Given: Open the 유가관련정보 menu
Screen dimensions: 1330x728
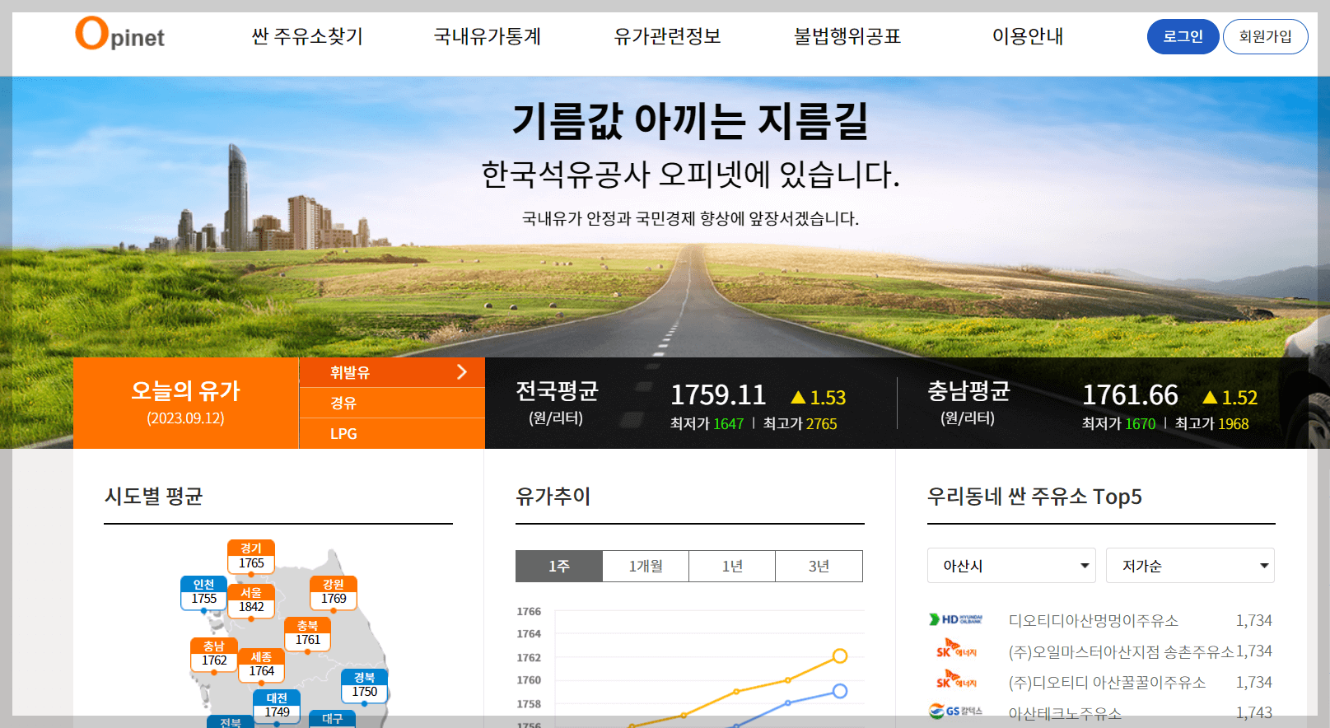Looking at the screenshot, I should click(x=667, y=36).
